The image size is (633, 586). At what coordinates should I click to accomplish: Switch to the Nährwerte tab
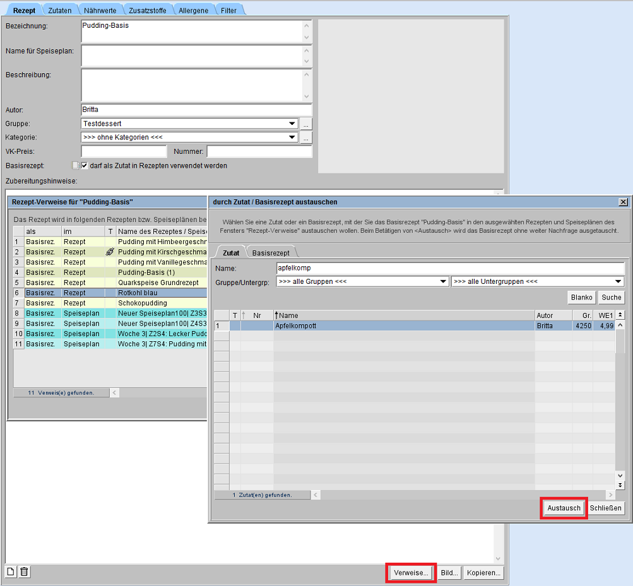100,10
